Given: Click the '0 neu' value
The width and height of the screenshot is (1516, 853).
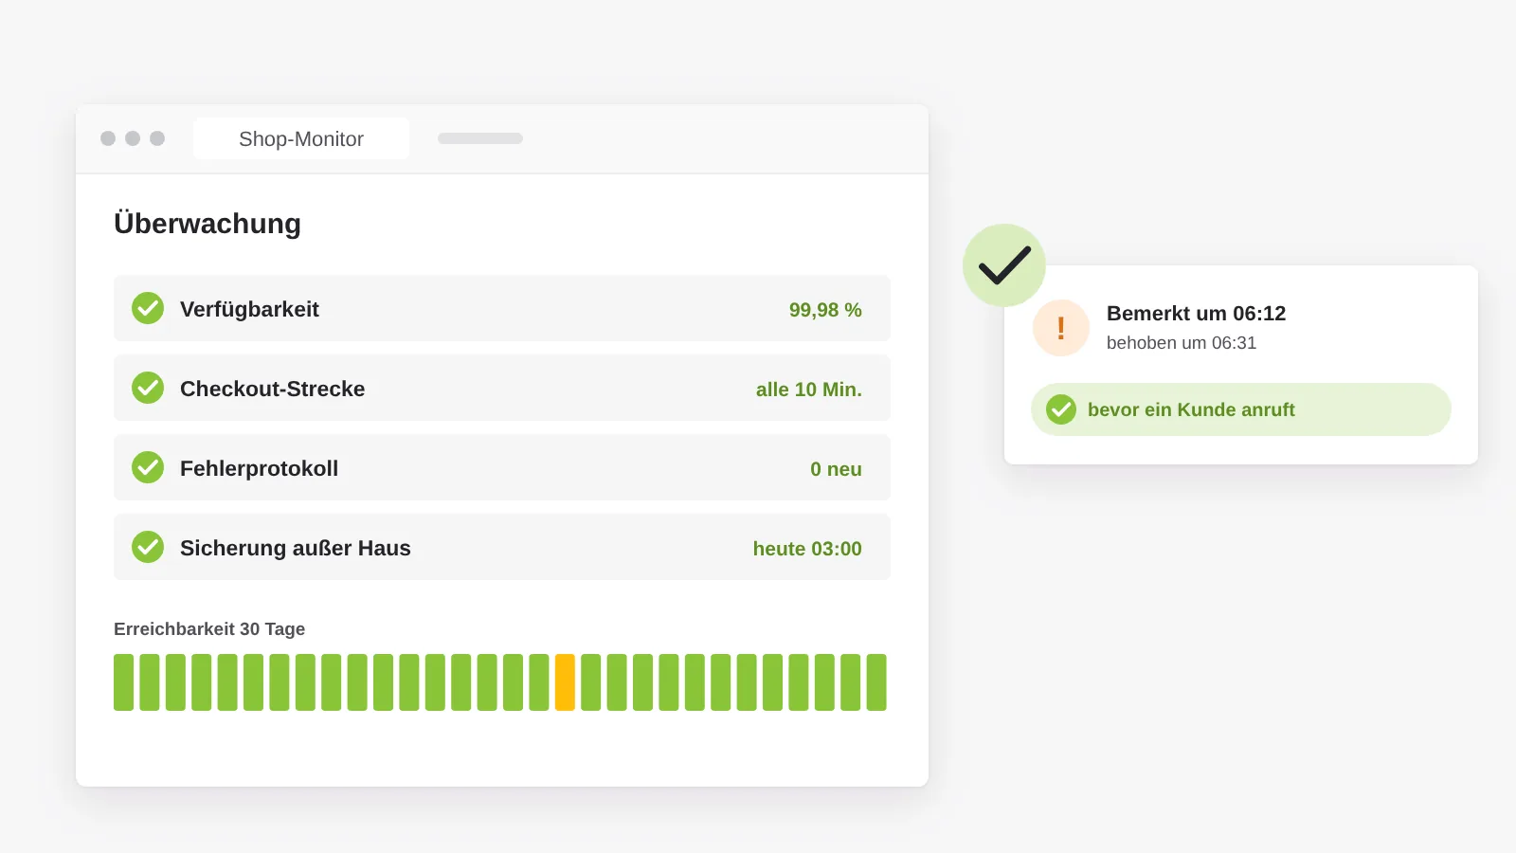Looking at the screenshot, I should click(836, 469).
